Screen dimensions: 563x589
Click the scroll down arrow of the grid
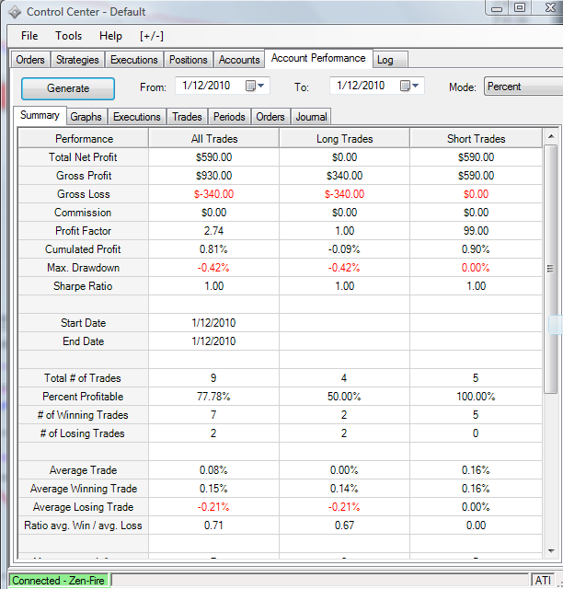(551, 550)
